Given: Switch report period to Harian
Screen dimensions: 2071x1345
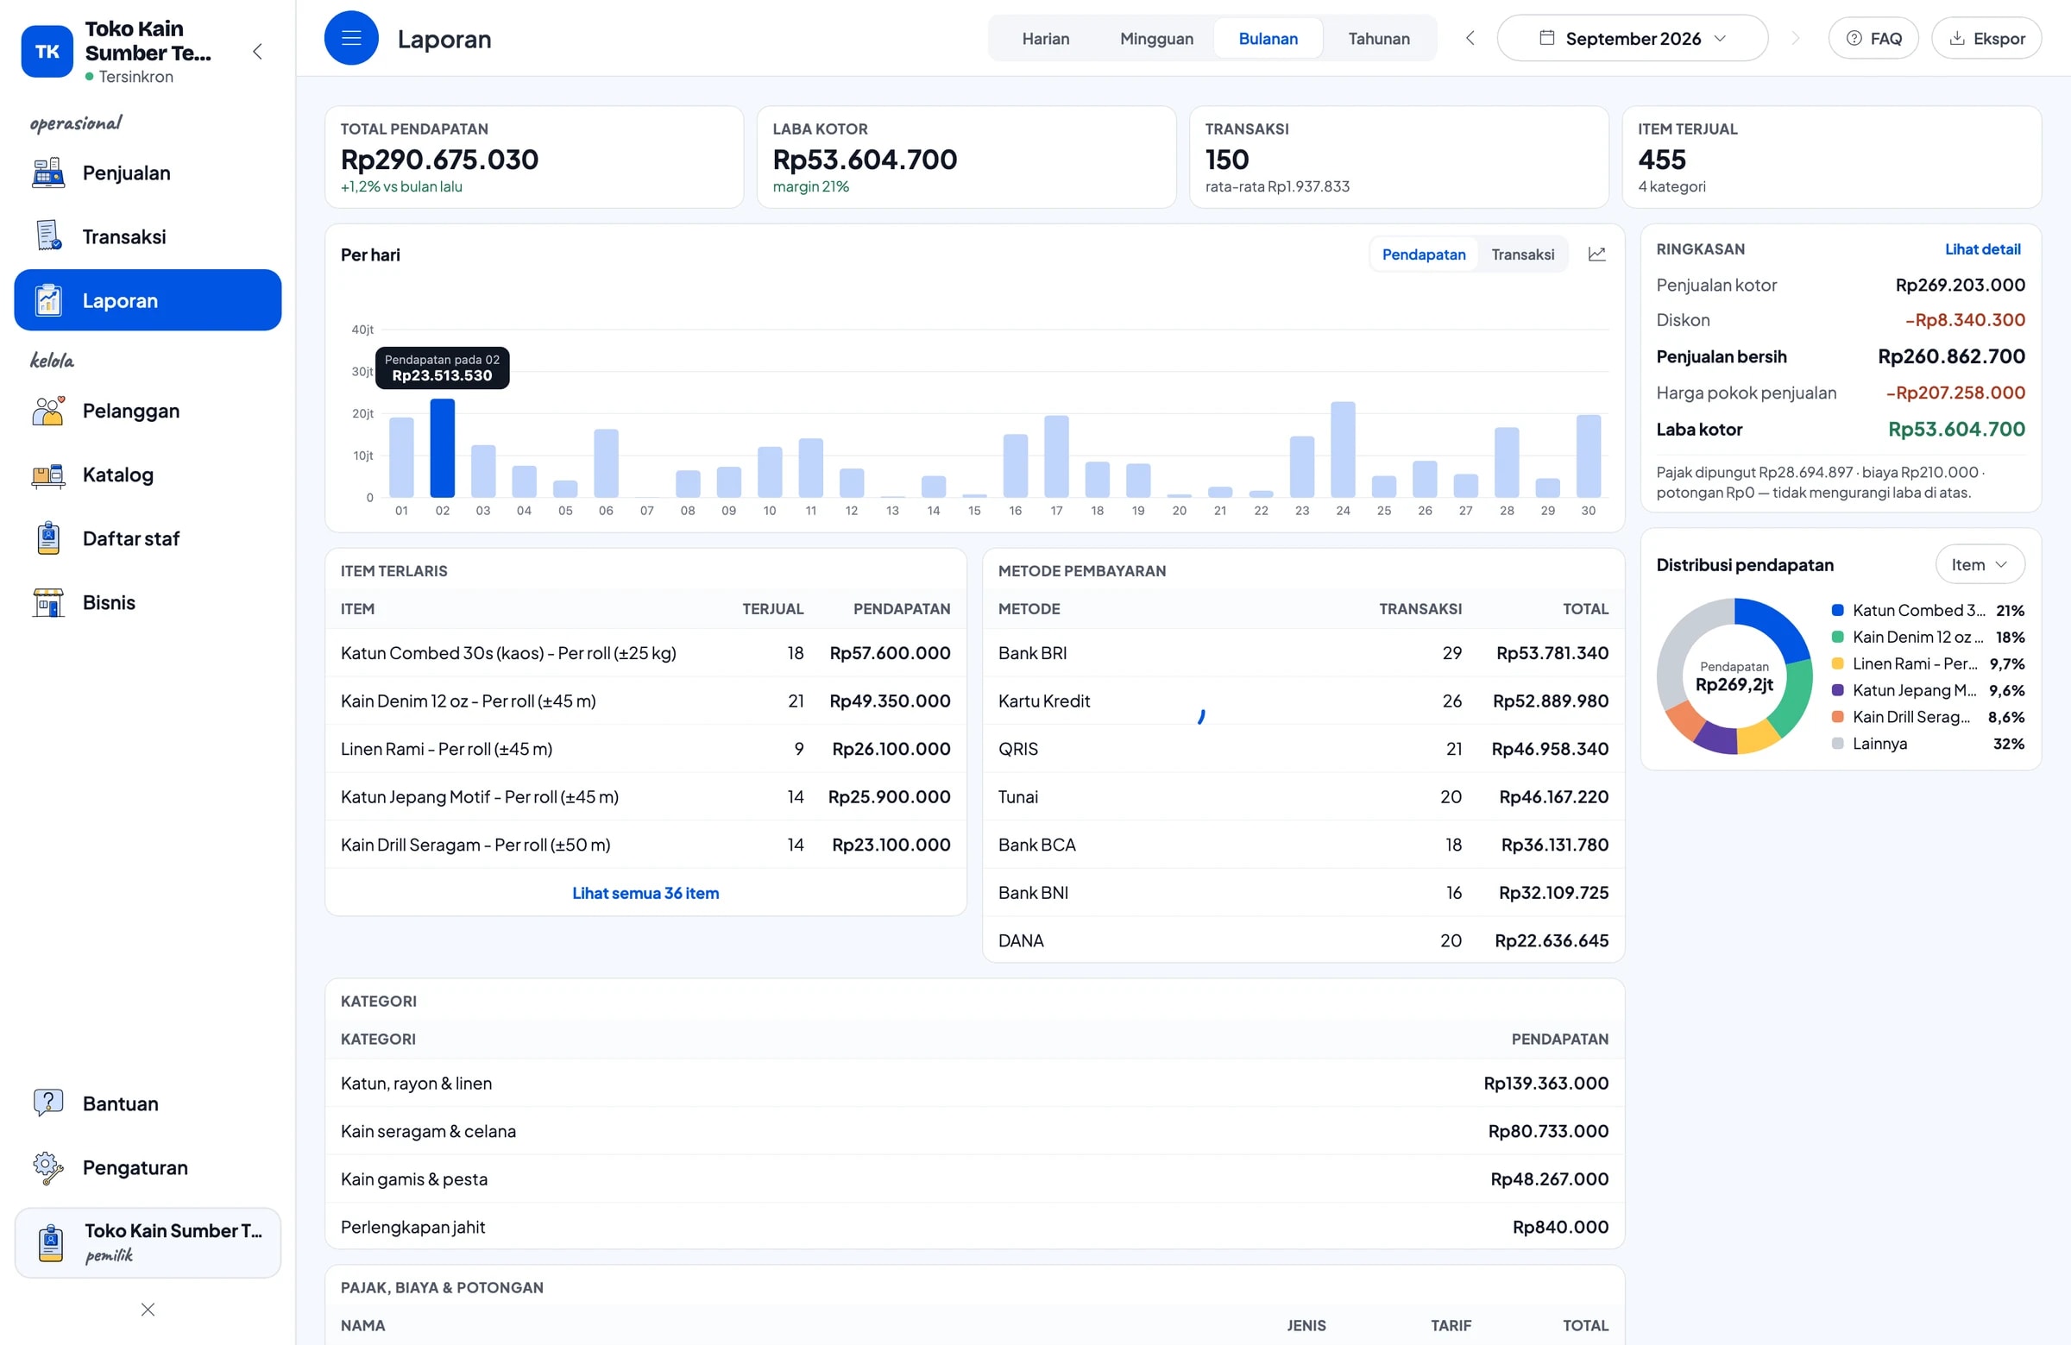Looking at the screenshot, I should point(1045,38).
